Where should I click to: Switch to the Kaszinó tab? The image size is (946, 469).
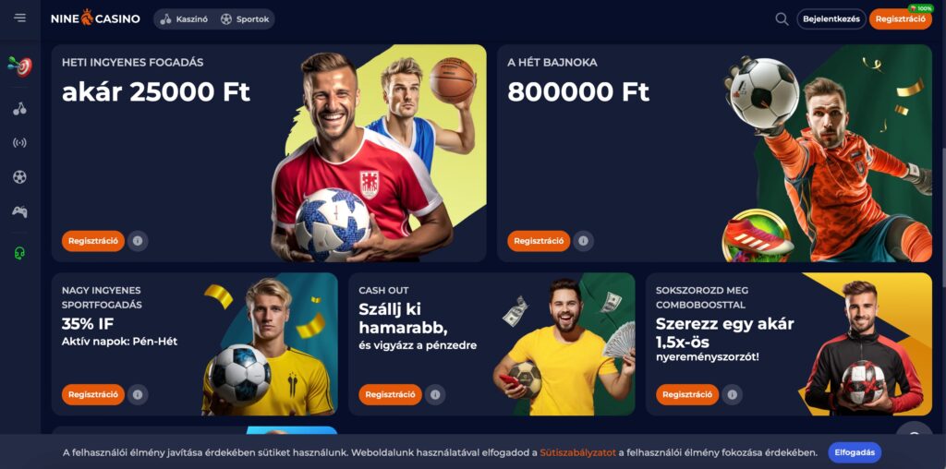pos(185,19)
